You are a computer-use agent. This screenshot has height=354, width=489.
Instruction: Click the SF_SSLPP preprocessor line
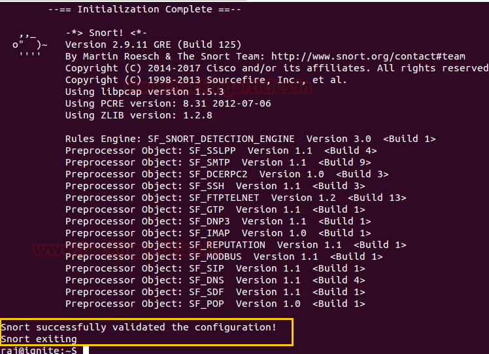coord(221,150)
